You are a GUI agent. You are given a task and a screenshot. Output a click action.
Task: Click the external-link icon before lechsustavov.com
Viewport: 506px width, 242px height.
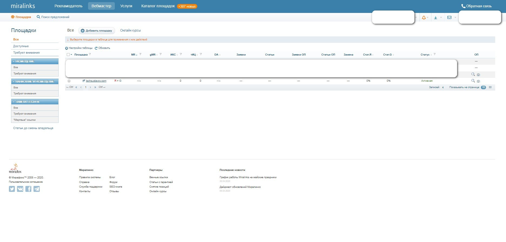(x=84, y=81)
